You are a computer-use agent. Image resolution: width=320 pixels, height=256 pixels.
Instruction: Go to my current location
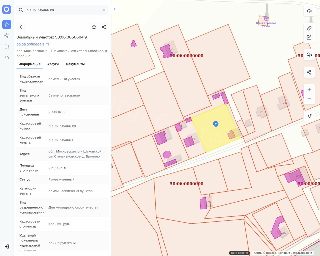tap(309, 116)
